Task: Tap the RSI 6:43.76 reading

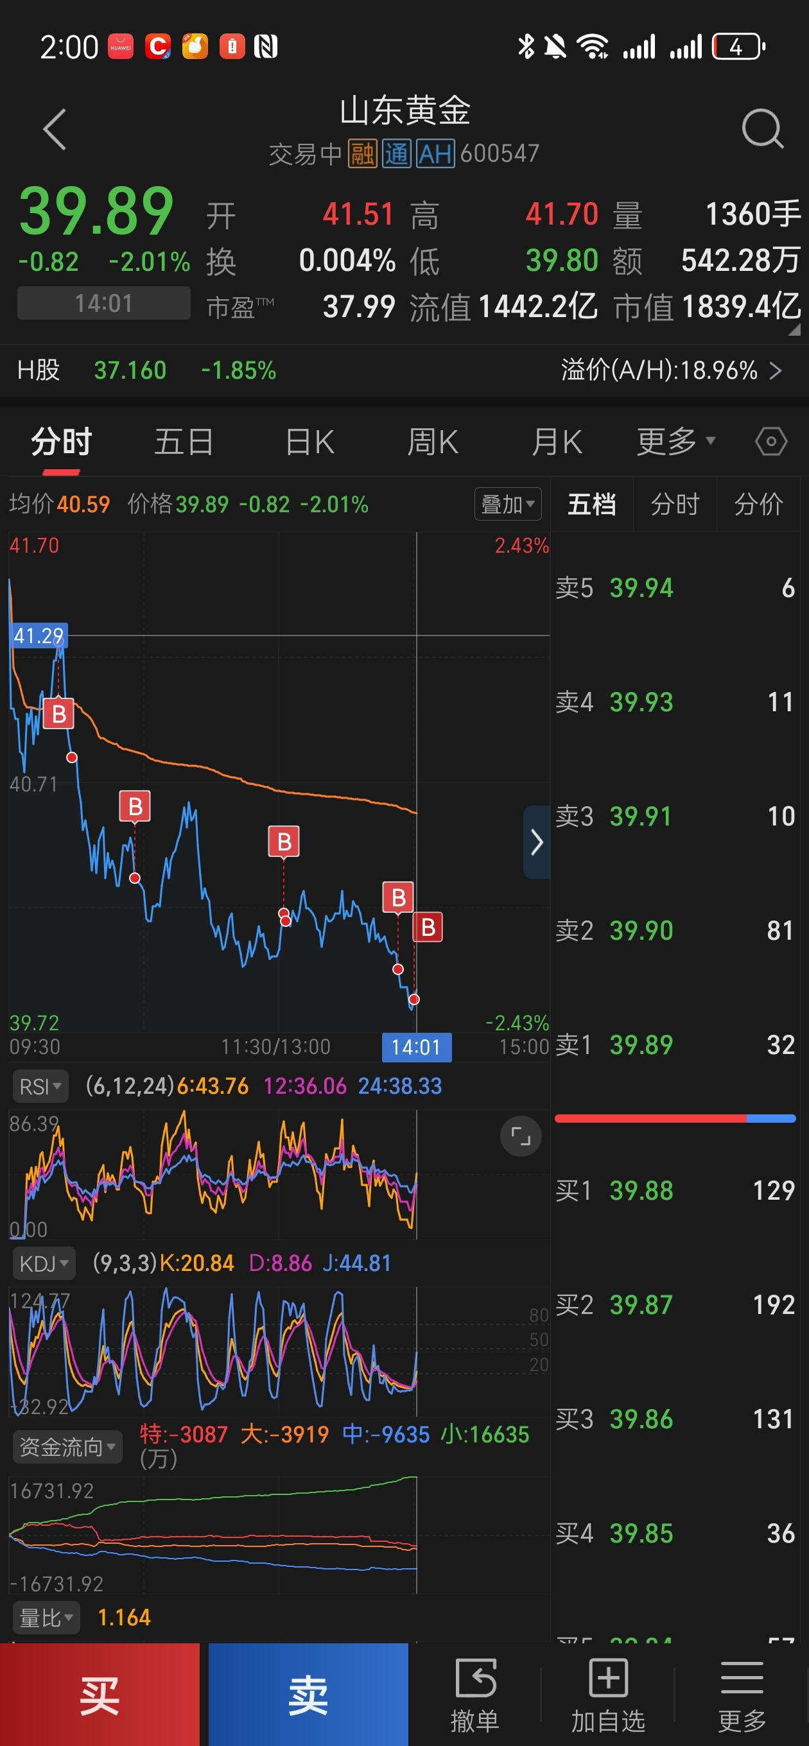Action: click(213, 1087)
